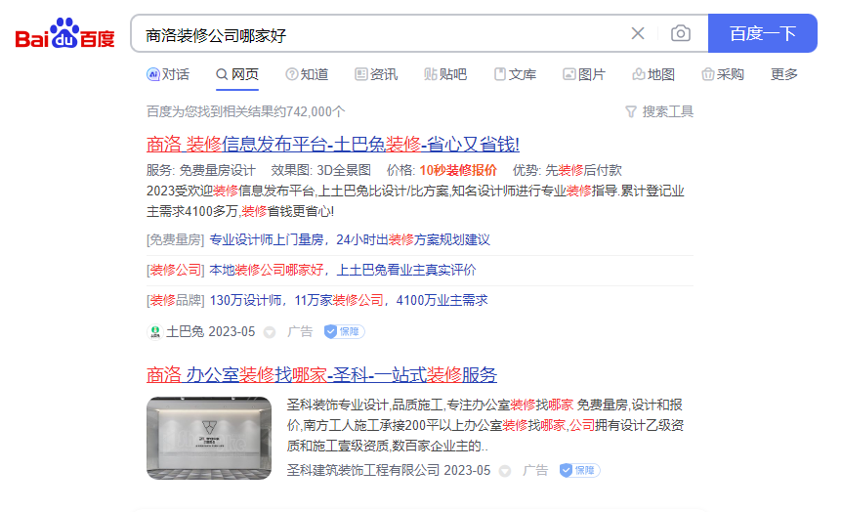Click the 10秒装修报价 price link
Screen dimensions: 842x512
(458, 170)
